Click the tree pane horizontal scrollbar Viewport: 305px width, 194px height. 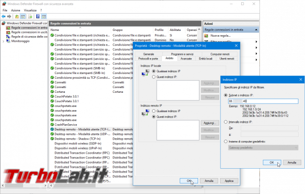(24, 186)
